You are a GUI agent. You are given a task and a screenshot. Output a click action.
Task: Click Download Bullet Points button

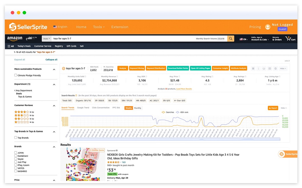(178, 68)
